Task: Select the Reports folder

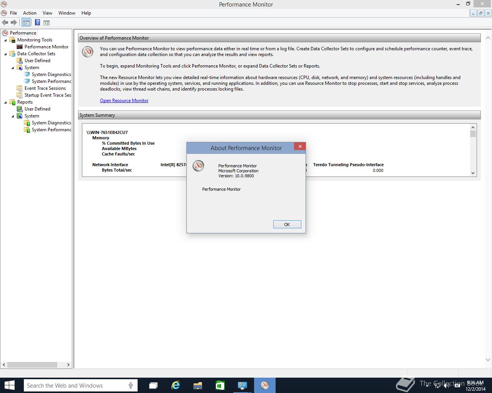Action: coord(25,102)
